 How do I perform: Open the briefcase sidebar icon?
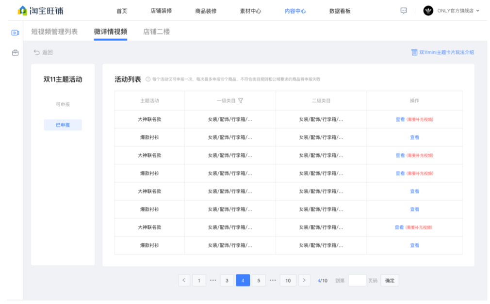[x=15, y=52]
